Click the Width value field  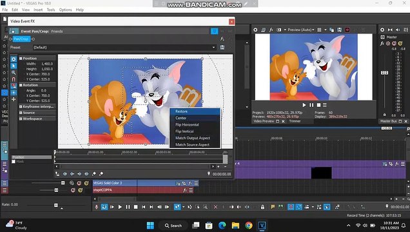coord(47,64)
